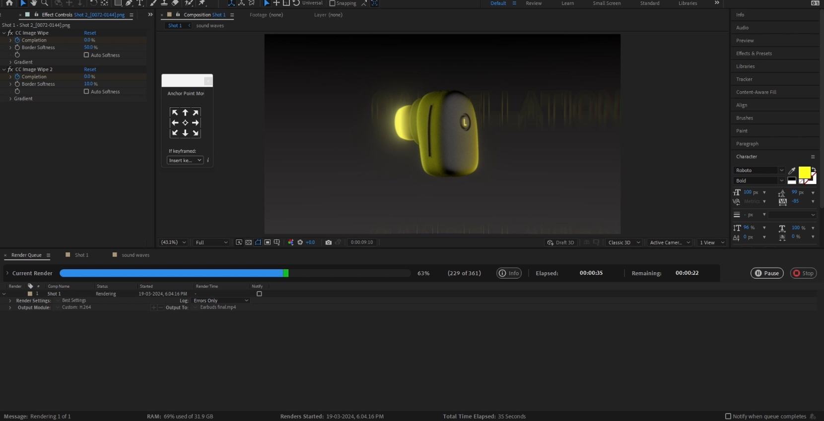Select the Rotation tool
The width and height of the screenshot is (824, 421).
[93, 3]
